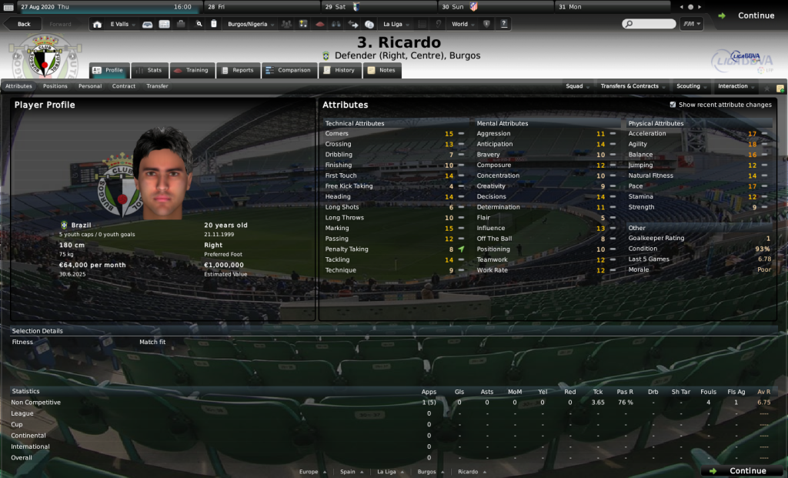
Task: Toggle Show recent attribute changes checkbox
Action: tap(673, 105)
